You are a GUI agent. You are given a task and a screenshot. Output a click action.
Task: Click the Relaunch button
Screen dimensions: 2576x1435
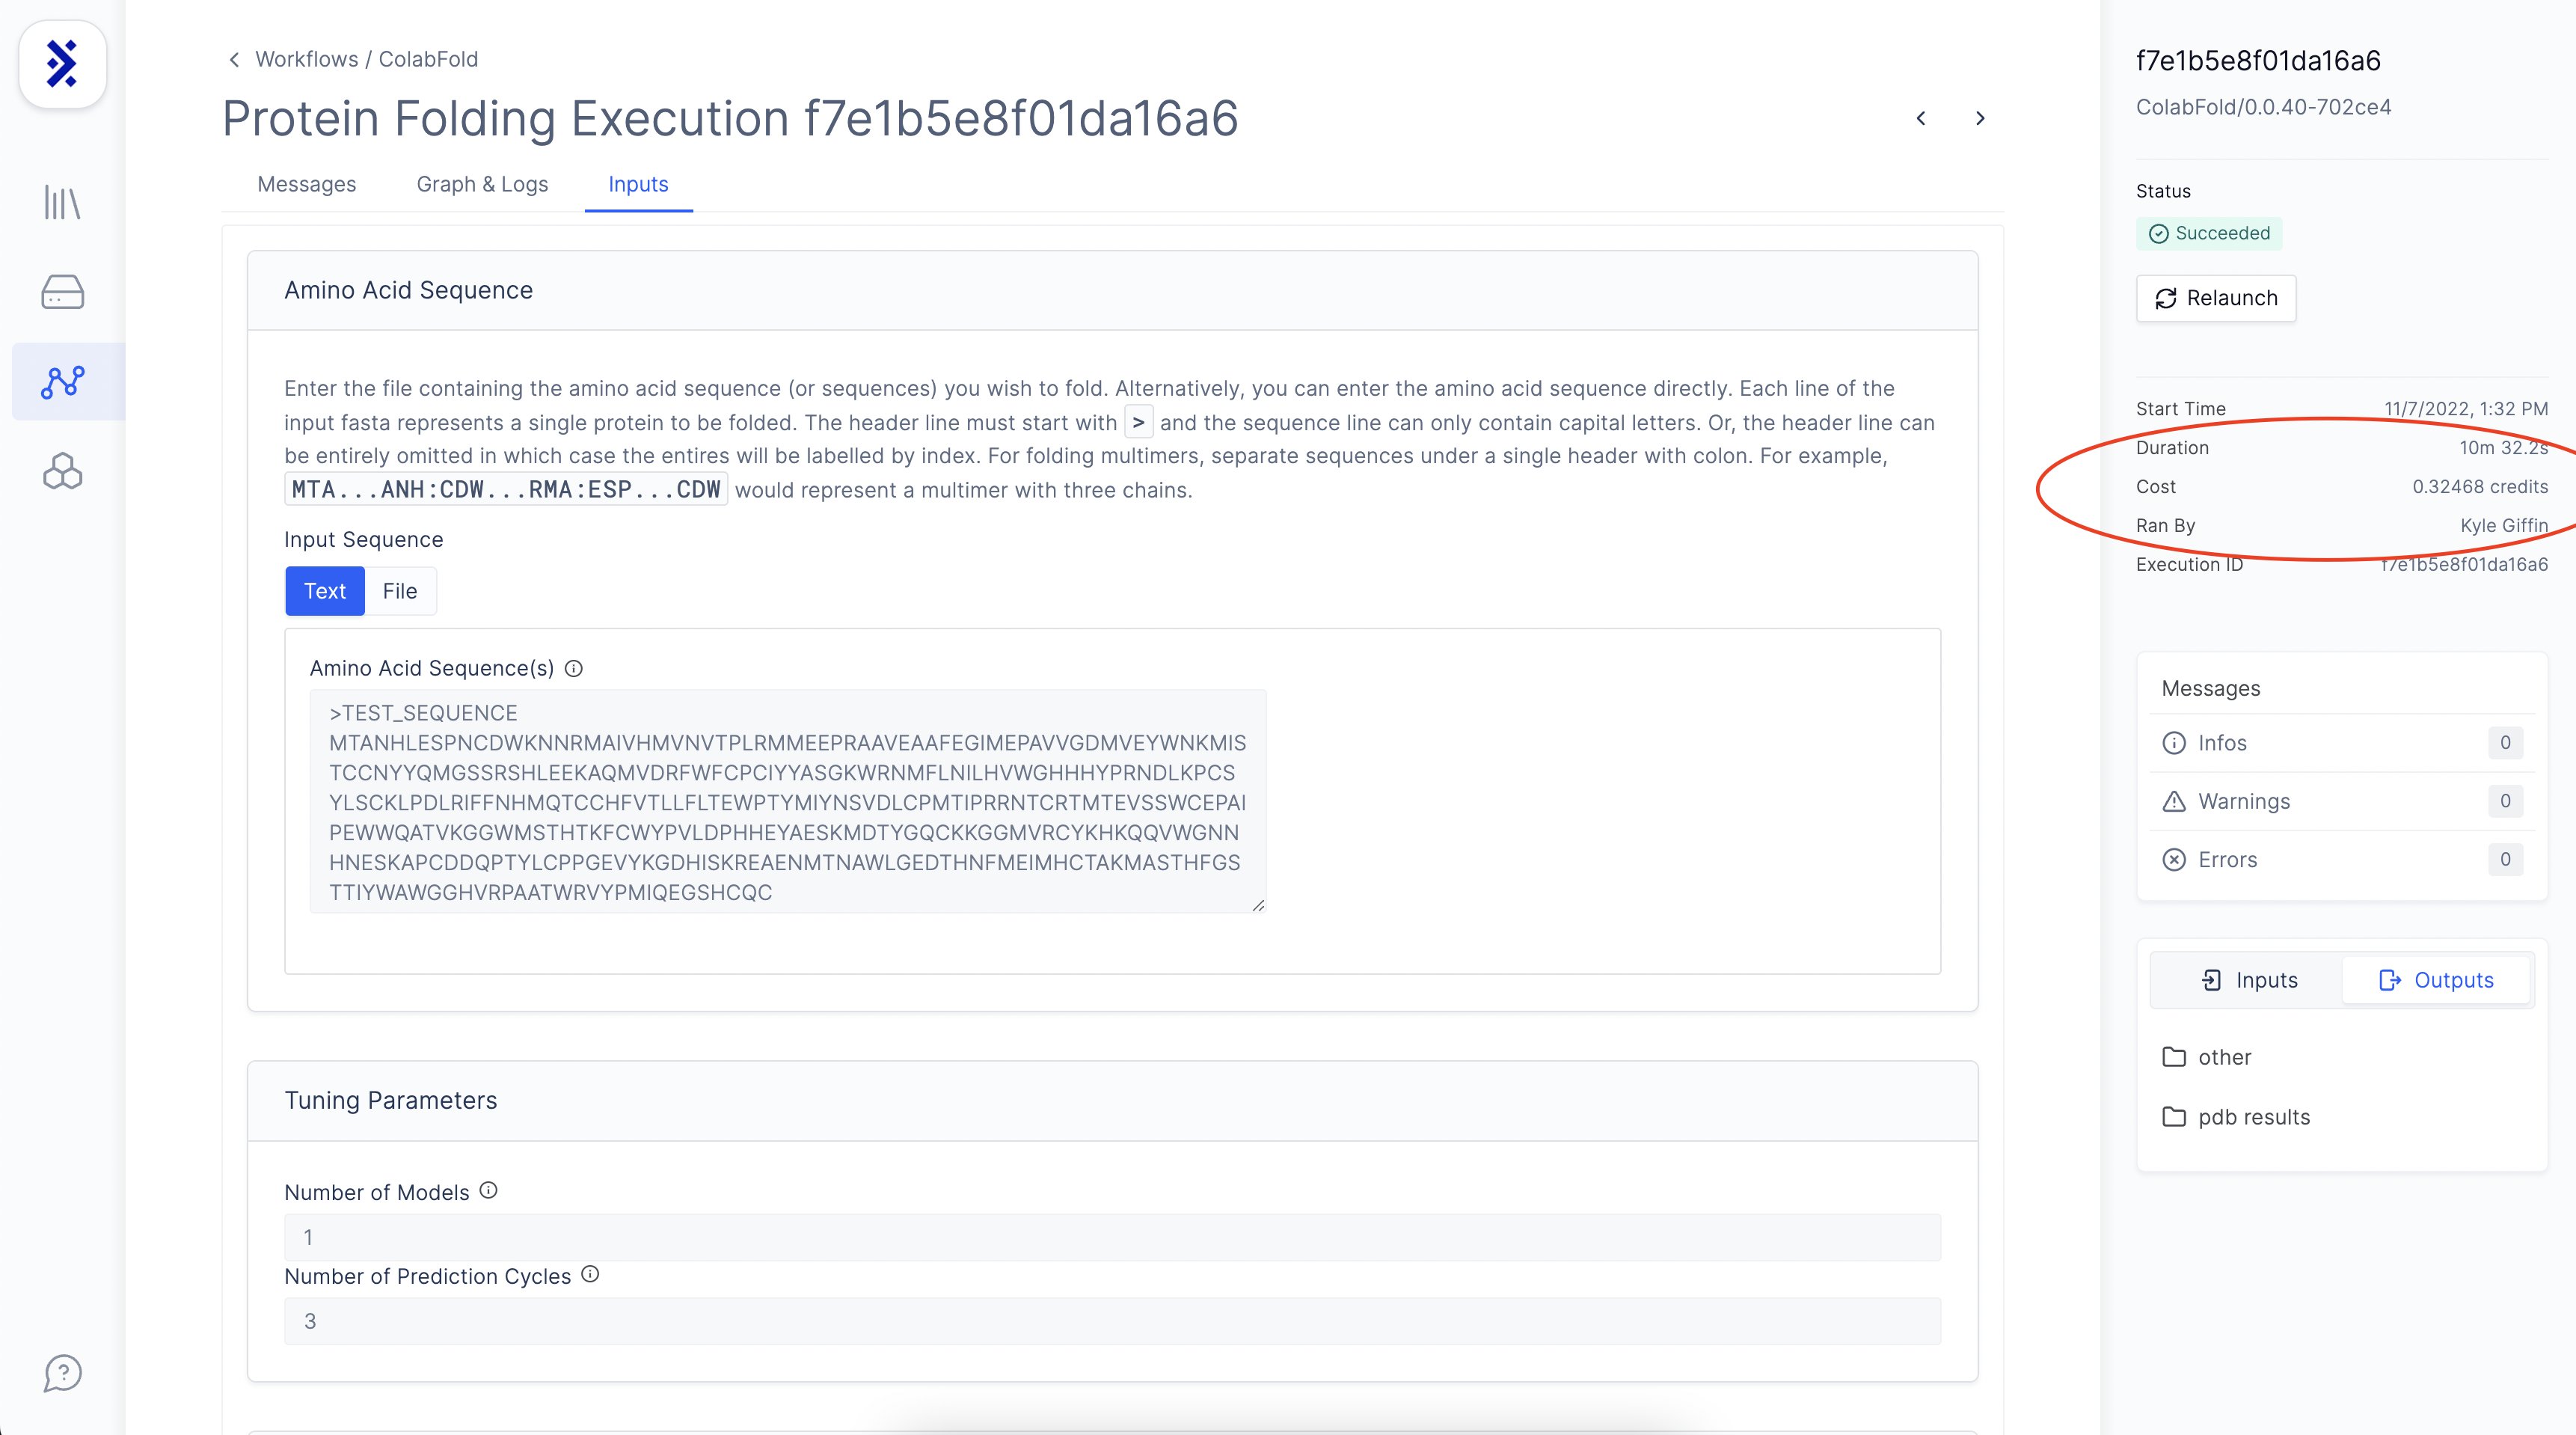[2216, 298]
